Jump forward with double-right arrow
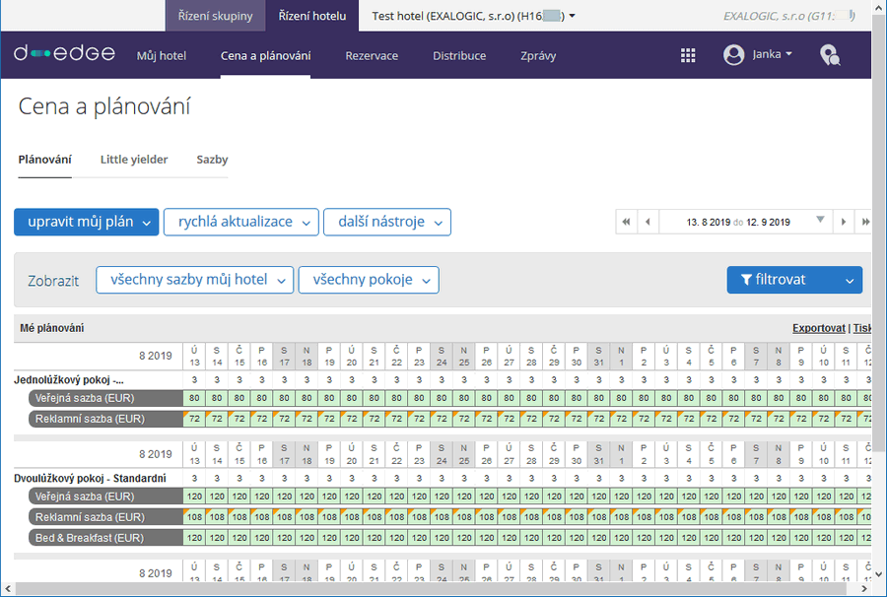887x597 pixels. click(x=864, y=223)
